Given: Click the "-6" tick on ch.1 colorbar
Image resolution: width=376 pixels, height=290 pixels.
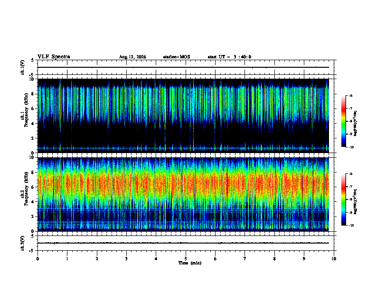Looking at the screenshot, I should tap(350, 95).
